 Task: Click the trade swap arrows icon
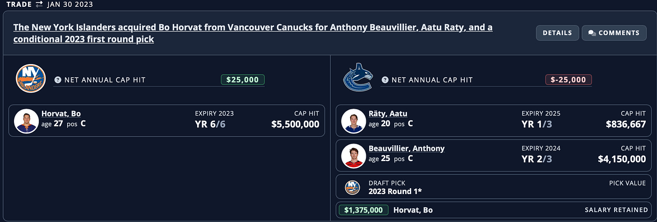(39, 5)
